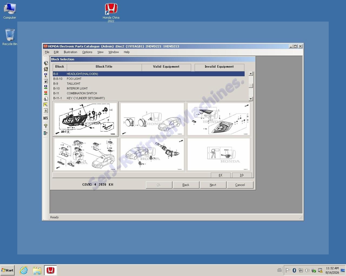Click the DCS sidebar icon
This screenshot has width=346, height=276.
pyautogui.click(x=45, y=118)
